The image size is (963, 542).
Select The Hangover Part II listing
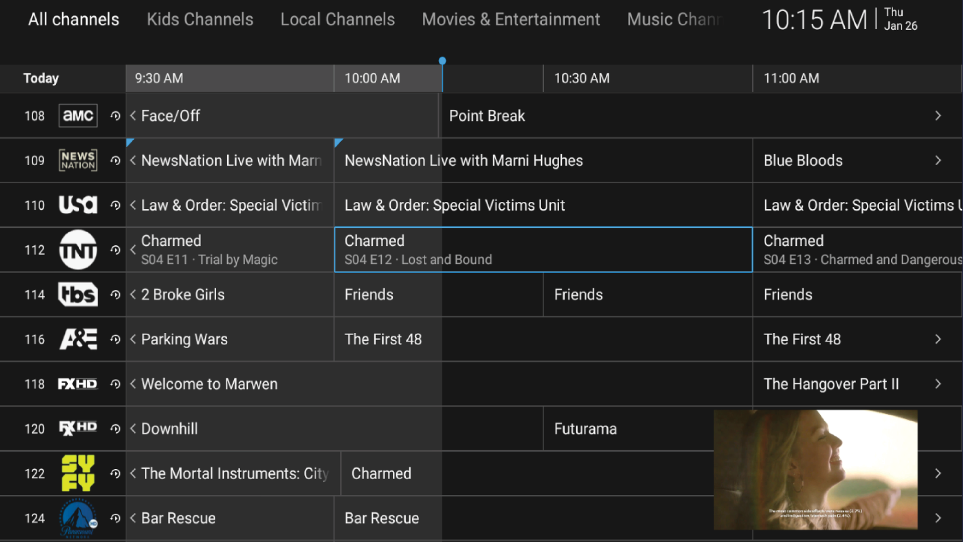pos(831,384)
